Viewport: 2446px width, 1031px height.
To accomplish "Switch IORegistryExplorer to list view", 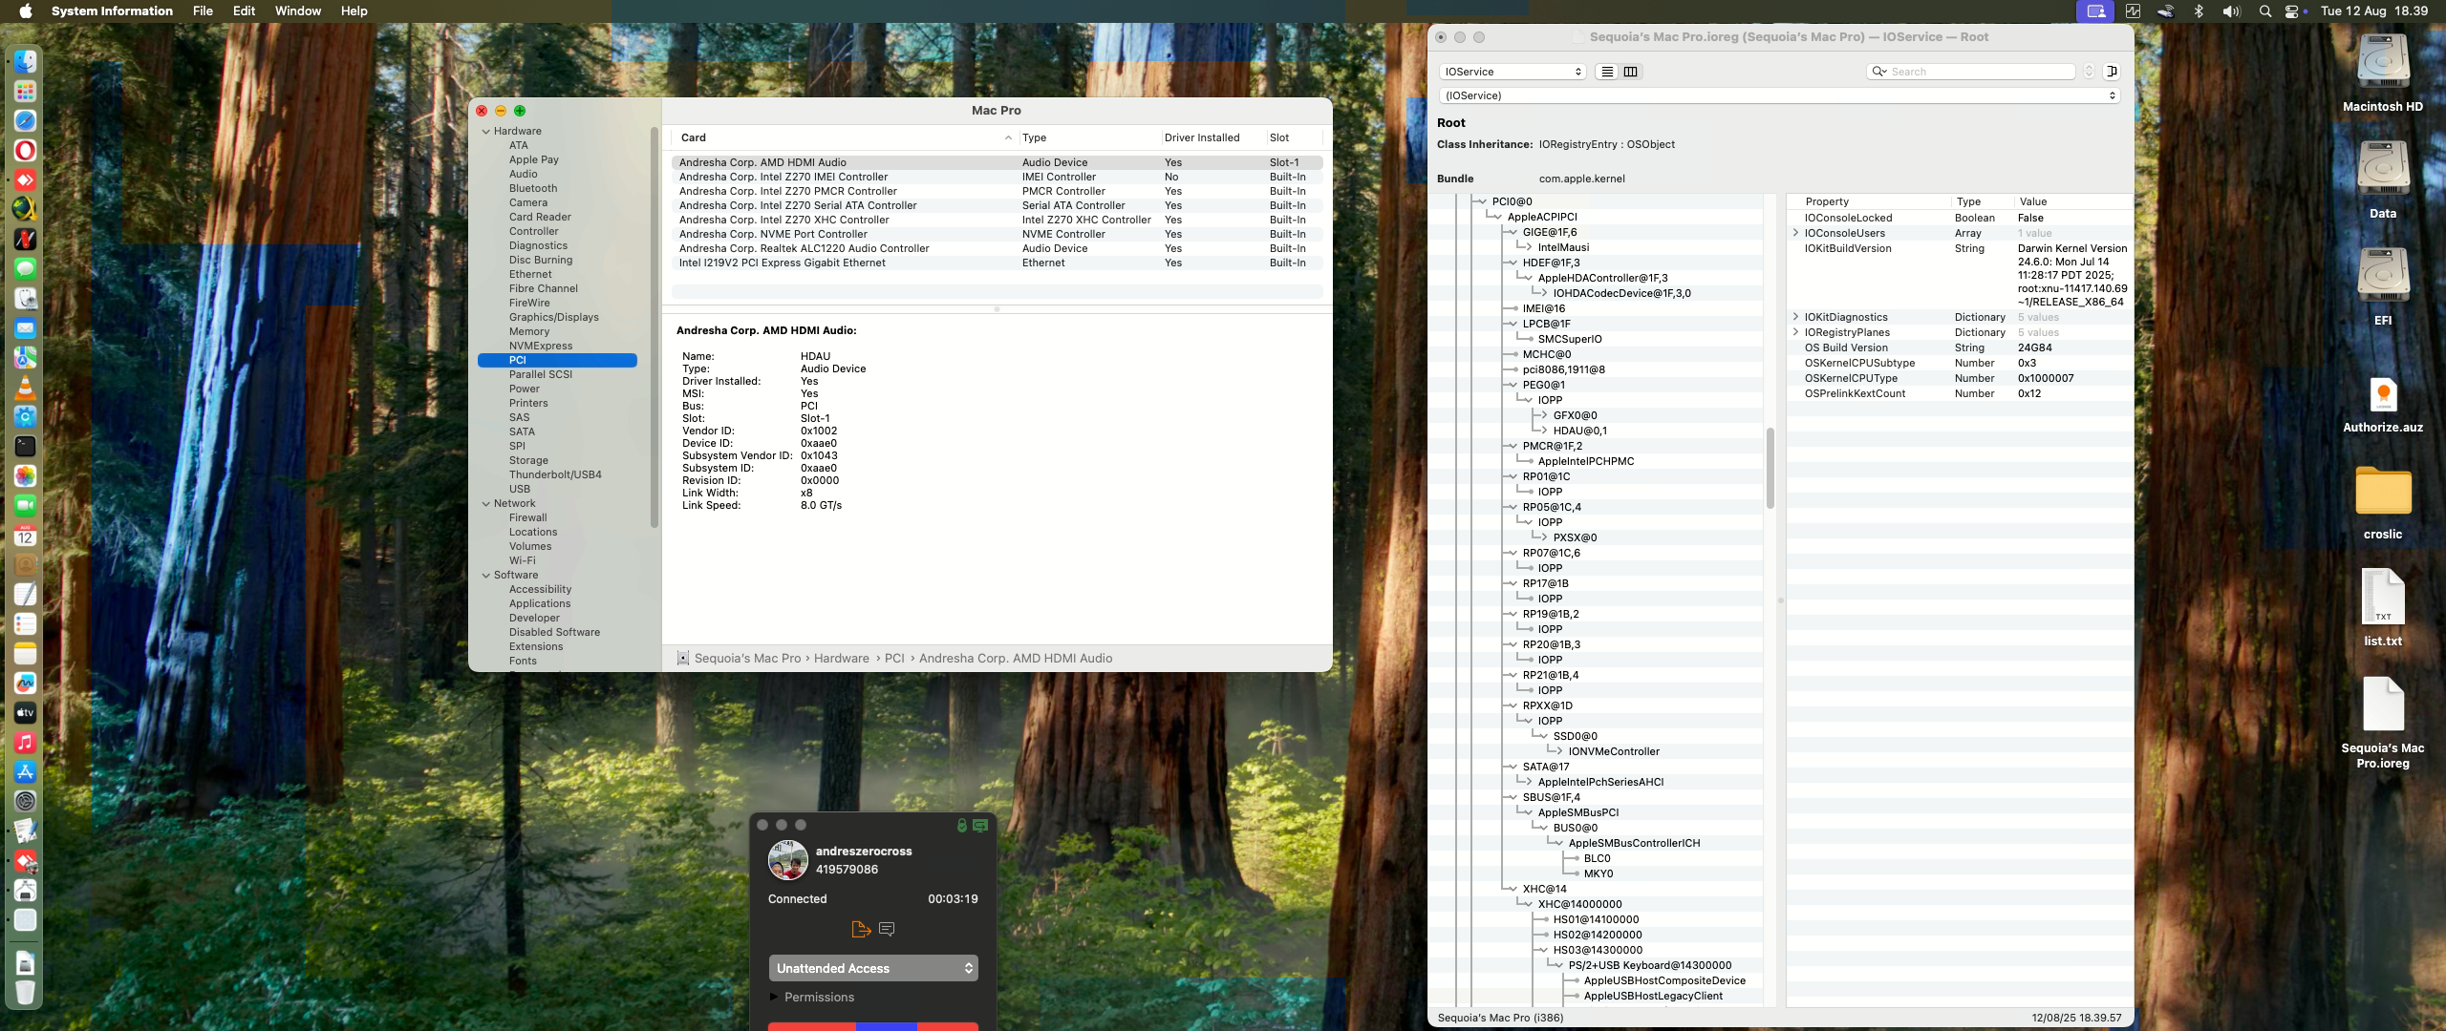I will pos(1607,72).
